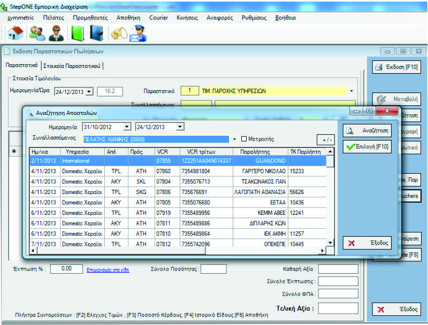
Task: Open the Συναλλασσόμενος customer dropdown
Action: (x=234, y=139)
